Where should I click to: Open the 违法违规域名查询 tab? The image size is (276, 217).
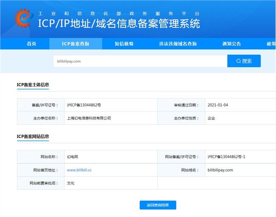point(178,44)
